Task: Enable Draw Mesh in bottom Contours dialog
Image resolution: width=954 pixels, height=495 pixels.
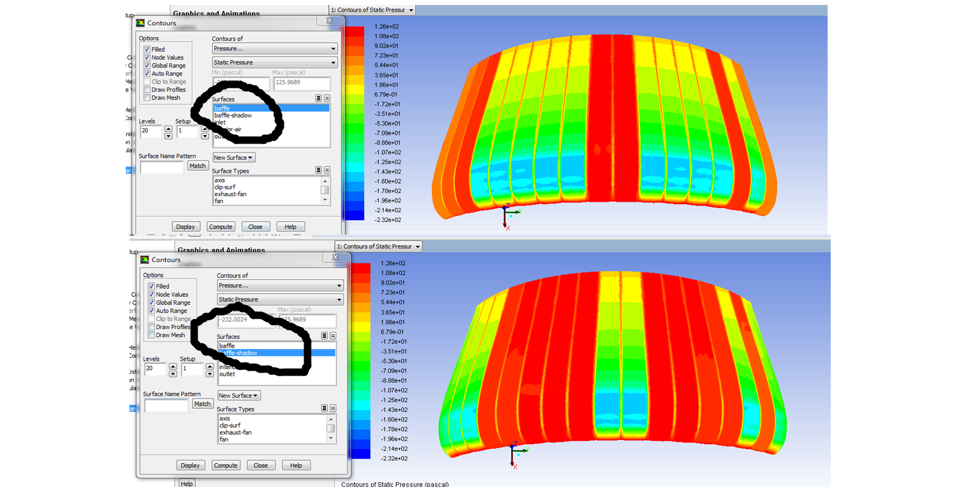Action: [151, 335]
